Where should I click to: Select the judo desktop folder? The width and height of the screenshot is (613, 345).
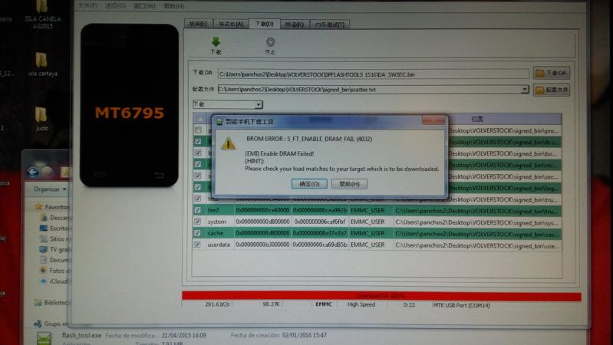[x=41, y=119]
